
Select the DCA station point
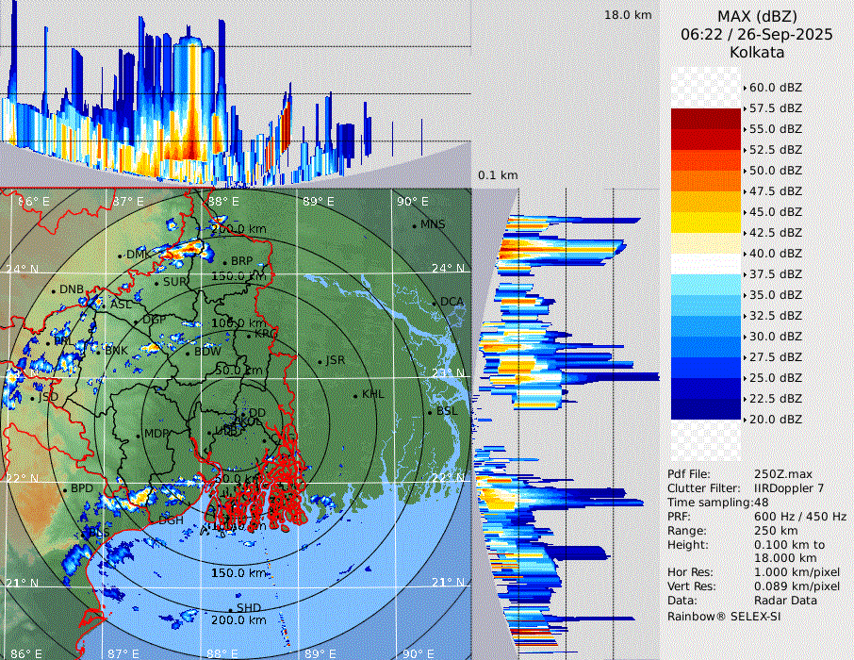(435, 303)
